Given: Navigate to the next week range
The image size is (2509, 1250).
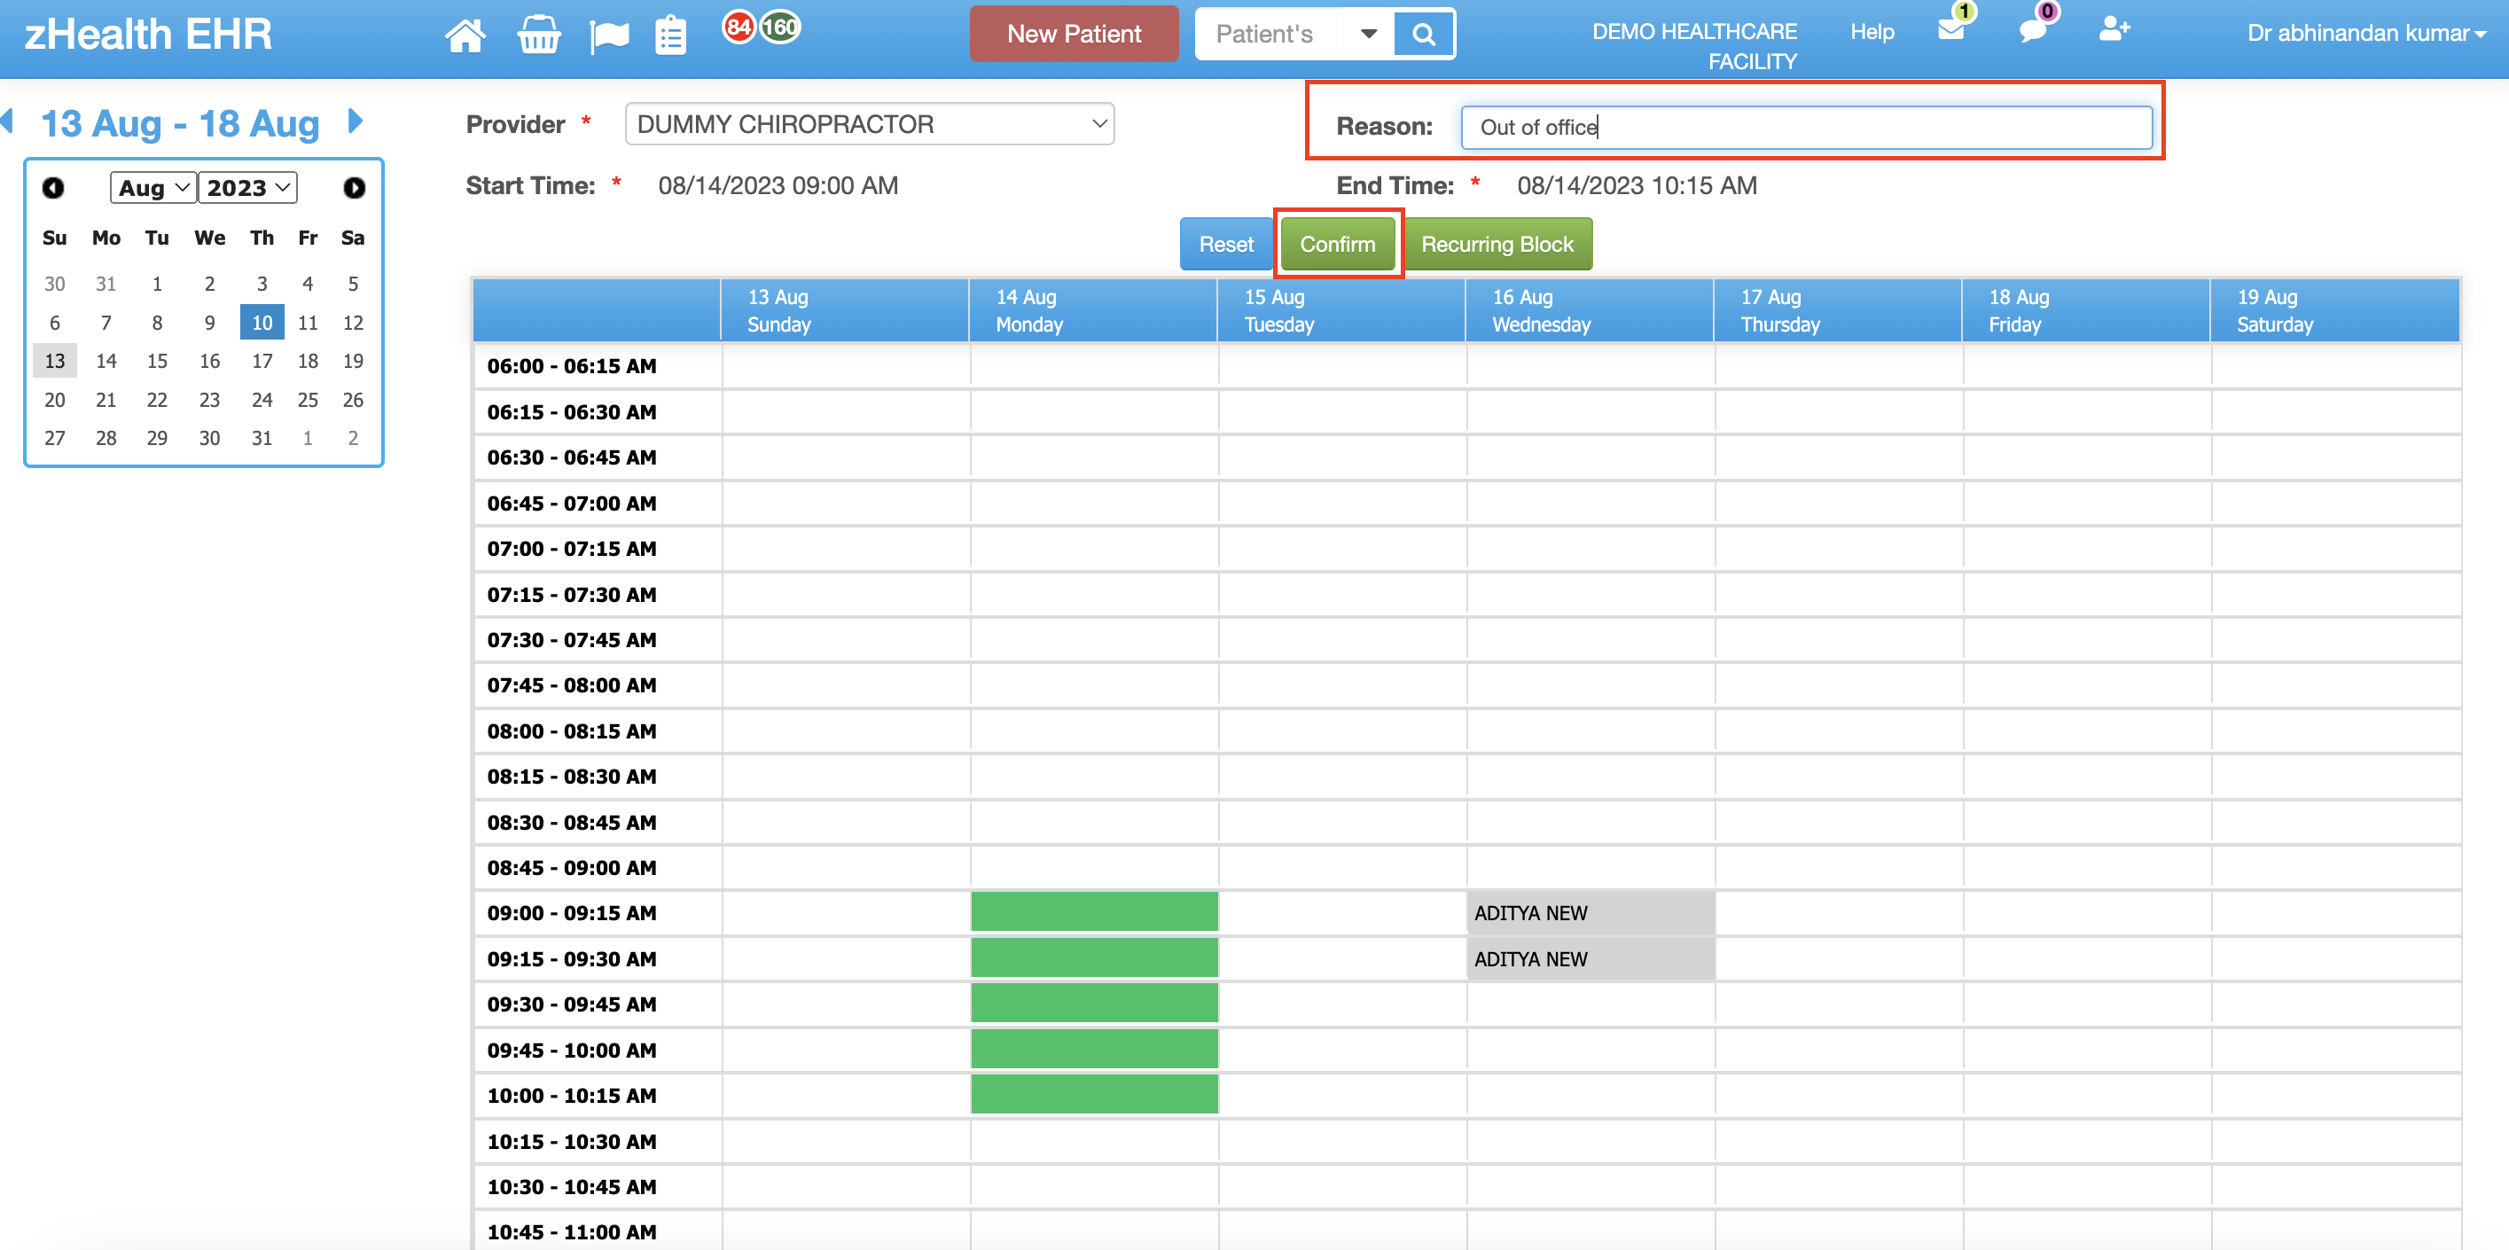Looking at the screenshot, I should (x=355, y=121).
